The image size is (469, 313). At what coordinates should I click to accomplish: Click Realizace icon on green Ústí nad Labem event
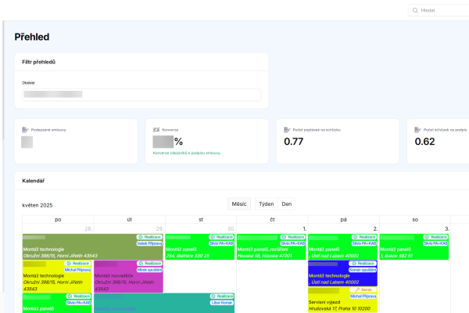pyautogui.click(x=355, y=237)
